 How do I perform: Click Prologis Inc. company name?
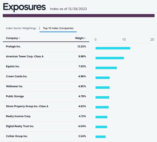13,47
